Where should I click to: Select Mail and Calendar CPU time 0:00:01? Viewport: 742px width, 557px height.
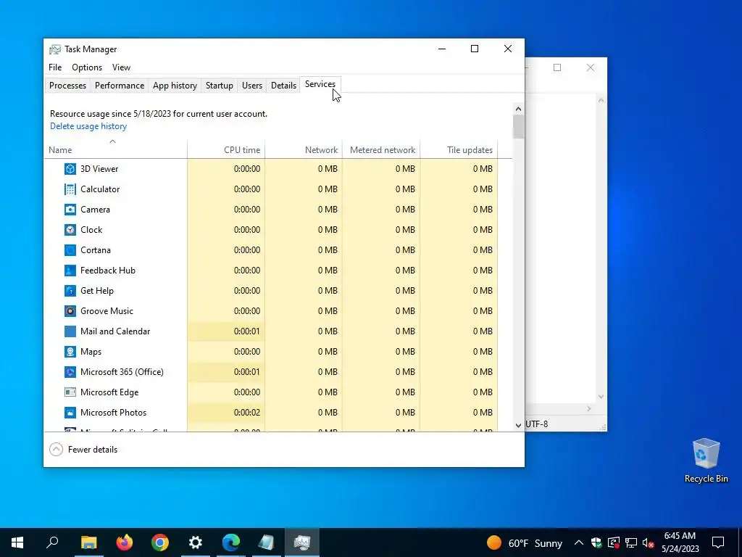(x=226, y=331)
